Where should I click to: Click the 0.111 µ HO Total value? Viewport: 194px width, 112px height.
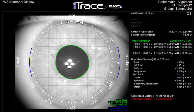(181, 74)
